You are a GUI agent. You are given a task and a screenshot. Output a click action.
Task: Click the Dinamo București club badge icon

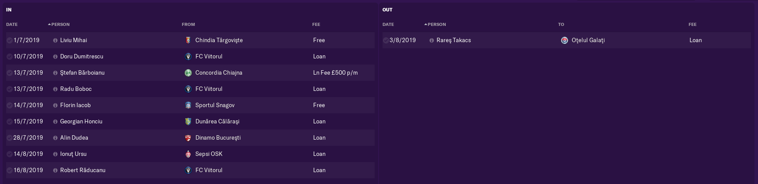coord(188,137)
